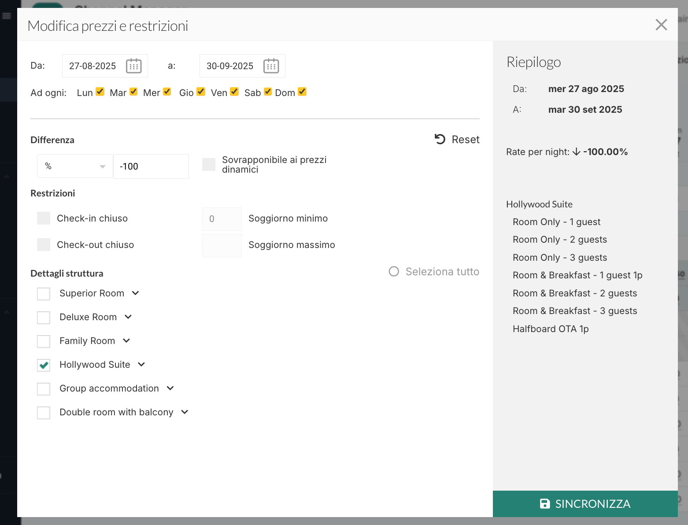Click Room Only - 2 guests summary row

(560, 240)
